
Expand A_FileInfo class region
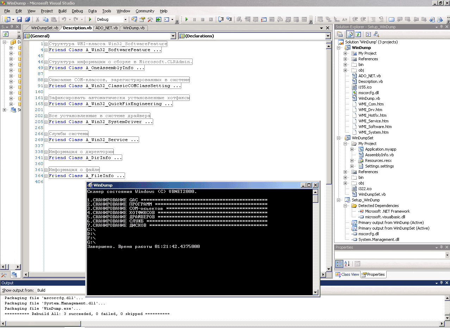point(46,176)
